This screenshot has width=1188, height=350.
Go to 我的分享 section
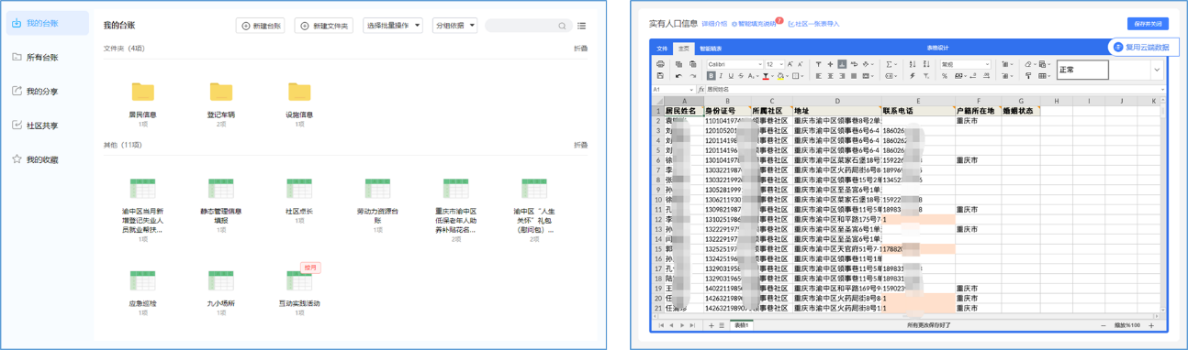point(42,91)
